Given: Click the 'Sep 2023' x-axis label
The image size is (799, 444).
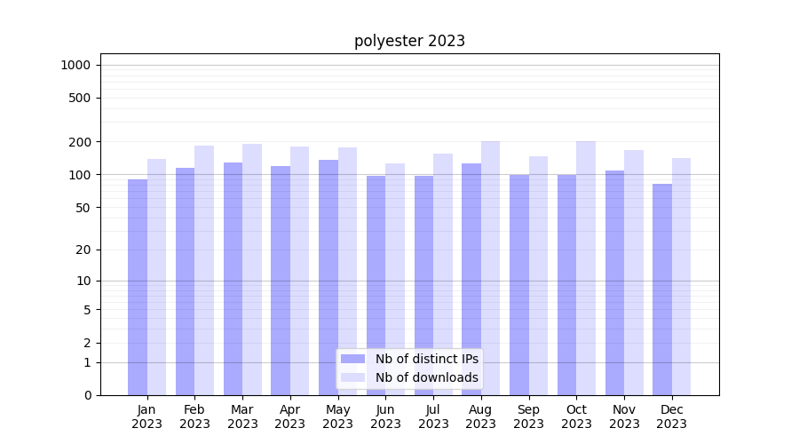Looking at the screenshot, I should (x=528, y=416).
